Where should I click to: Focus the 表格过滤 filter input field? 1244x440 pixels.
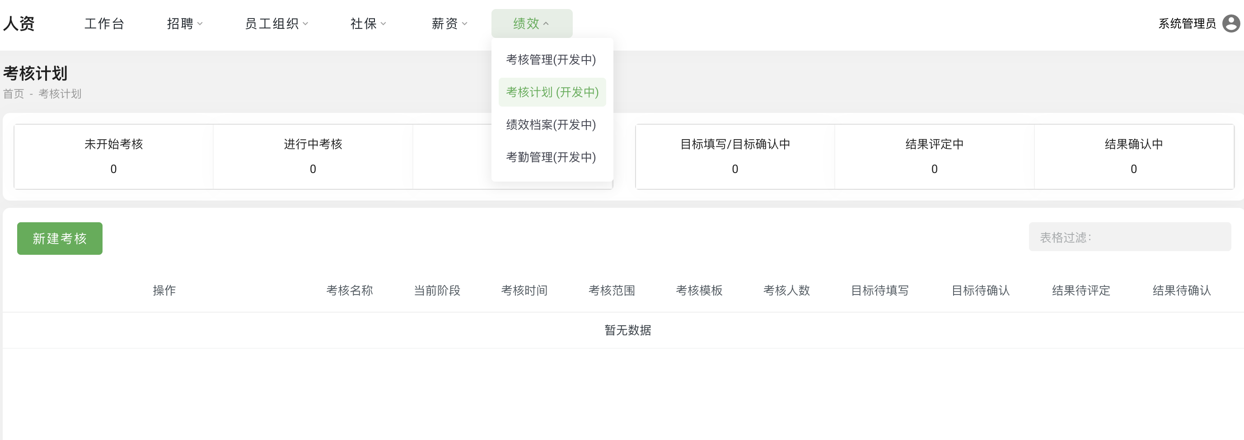(x=1130, y=237)
